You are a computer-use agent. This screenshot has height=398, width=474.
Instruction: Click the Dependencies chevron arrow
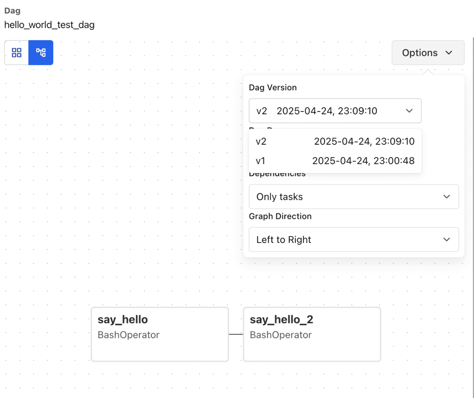click(x=446, y=197)
